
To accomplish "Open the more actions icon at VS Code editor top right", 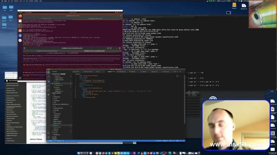I will (183, 72).
